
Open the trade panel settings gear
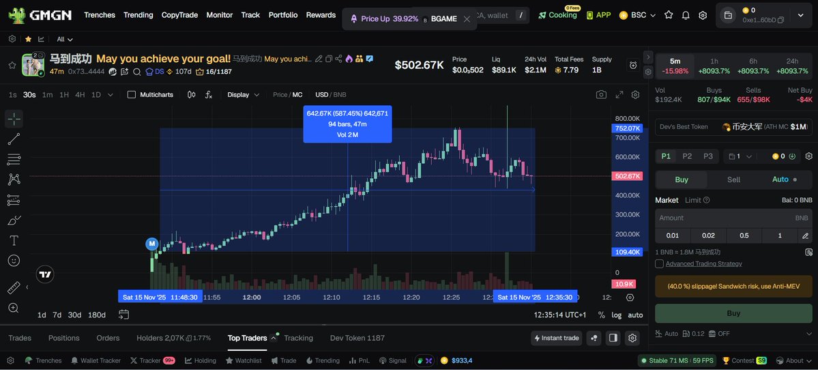808,156
